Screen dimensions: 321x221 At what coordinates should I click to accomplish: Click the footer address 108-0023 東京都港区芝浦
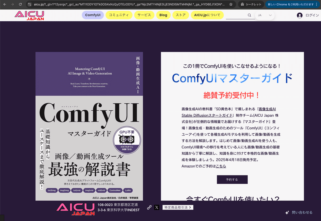click(118, 205)
